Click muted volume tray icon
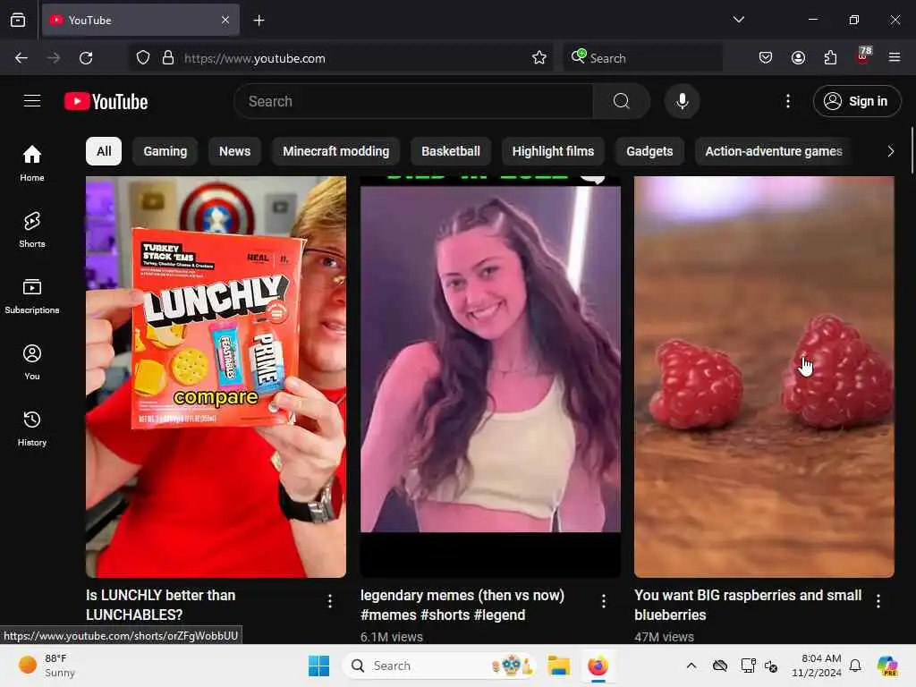916x687 pixels. [771, 666]
